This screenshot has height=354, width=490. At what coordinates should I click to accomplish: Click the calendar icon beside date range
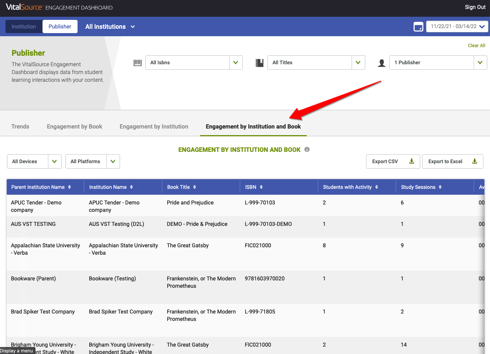coord(418,27)
